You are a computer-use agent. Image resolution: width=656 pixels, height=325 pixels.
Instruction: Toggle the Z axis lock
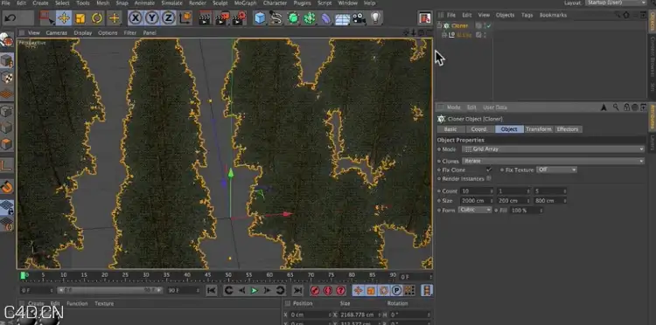pos(169,18)
